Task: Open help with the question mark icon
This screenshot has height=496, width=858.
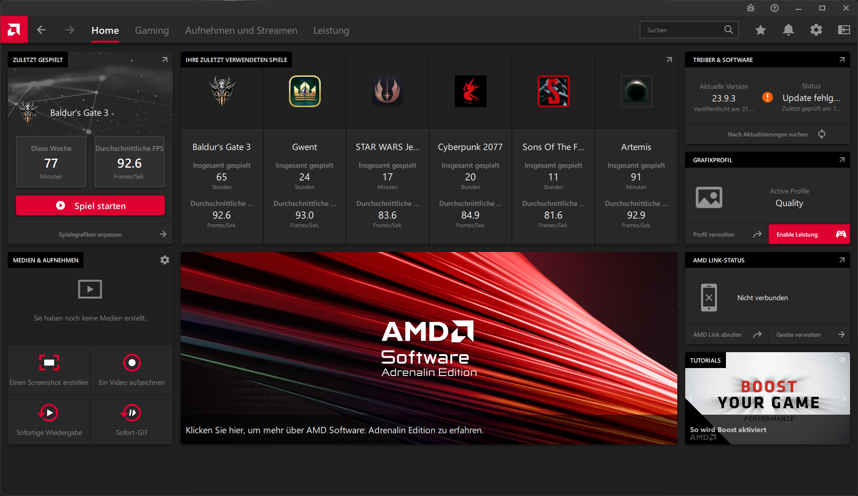Action: (775, 8)
